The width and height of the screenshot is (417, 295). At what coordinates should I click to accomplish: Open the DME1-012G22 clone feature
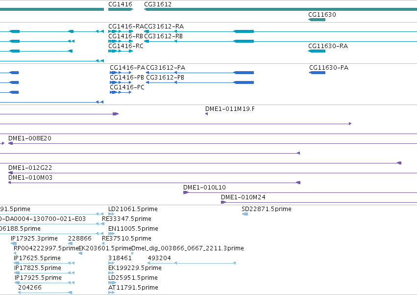click(x=213, y=173)
